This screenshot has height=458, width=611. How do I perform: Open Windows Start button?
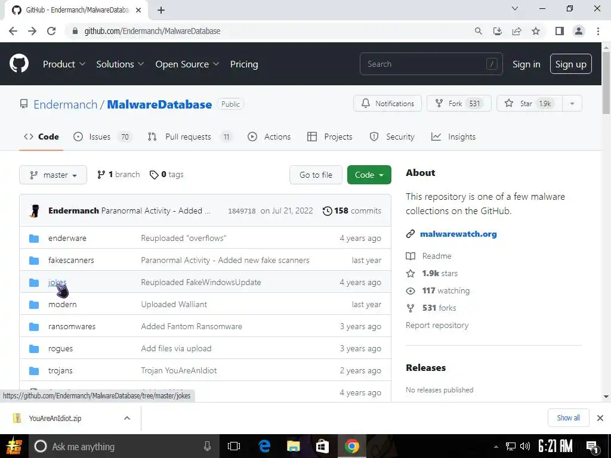tap(14, 446)
